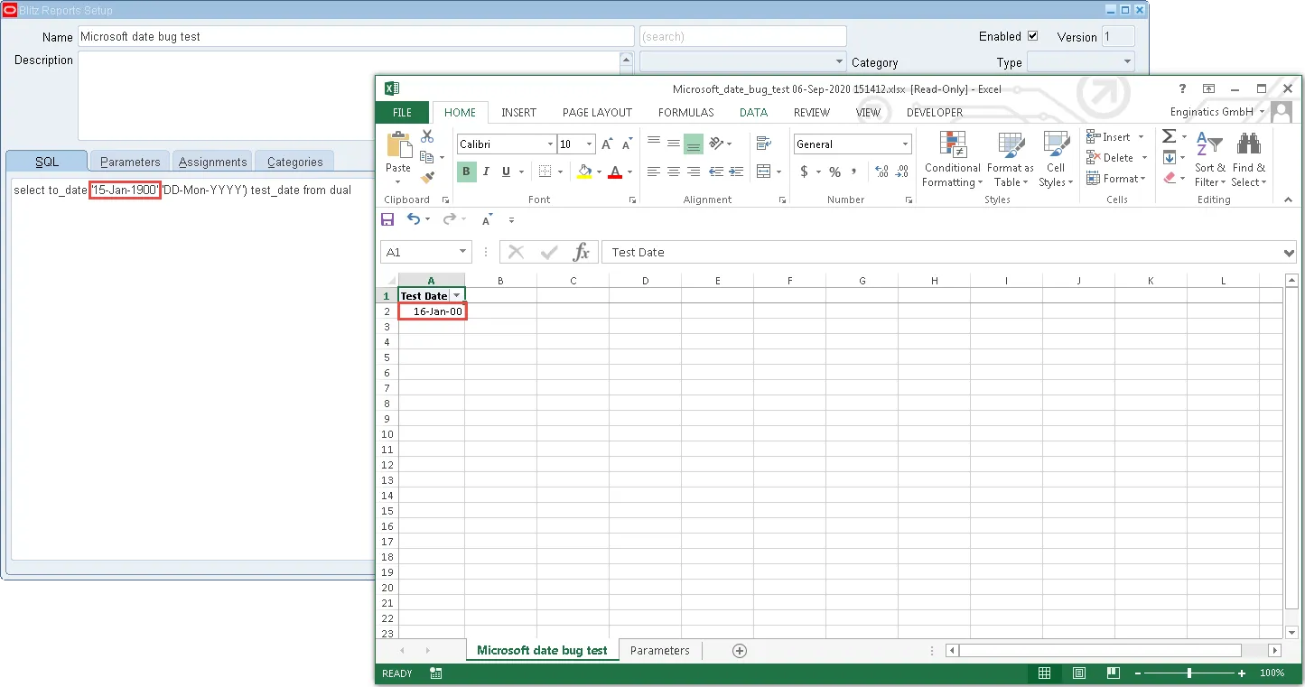Viewport: 1305px width, 687px height.
Task: Toggle Underline formatting
Action: (506, 172)
